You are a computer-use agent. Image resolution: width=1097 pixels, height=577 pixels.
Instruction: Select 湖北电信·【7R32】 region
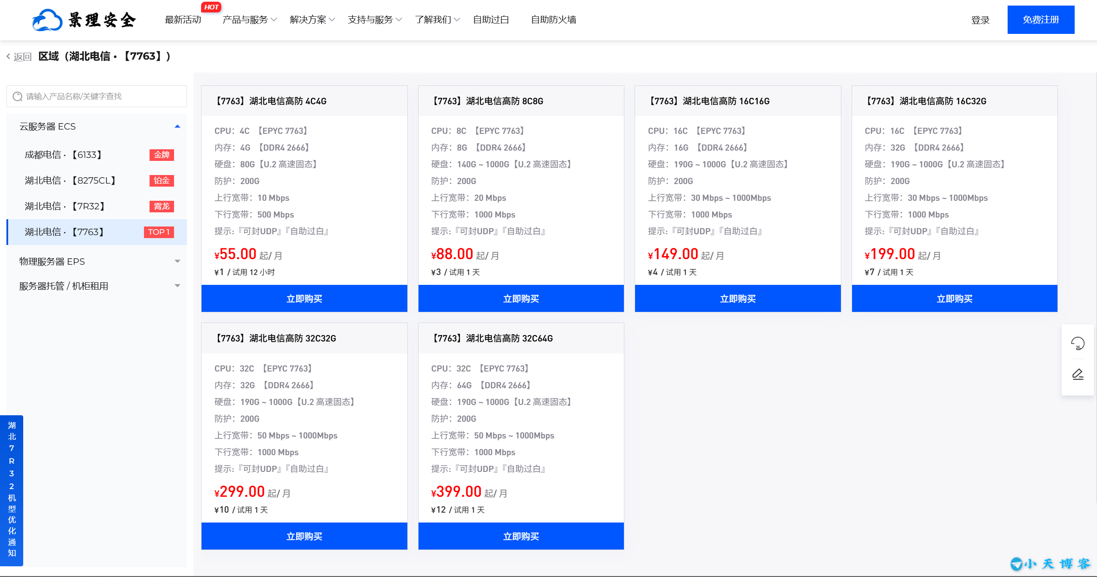pyautogui.click(x=97, y=206)
